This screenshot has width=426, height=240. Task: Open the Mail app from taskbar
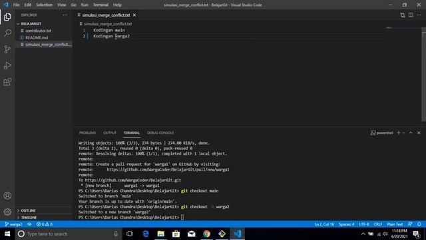[x=192, y=234]
